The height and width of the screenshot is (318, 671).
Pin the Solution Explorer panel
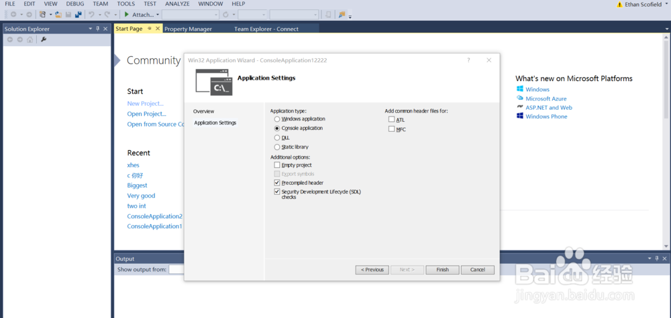point(98,29)
